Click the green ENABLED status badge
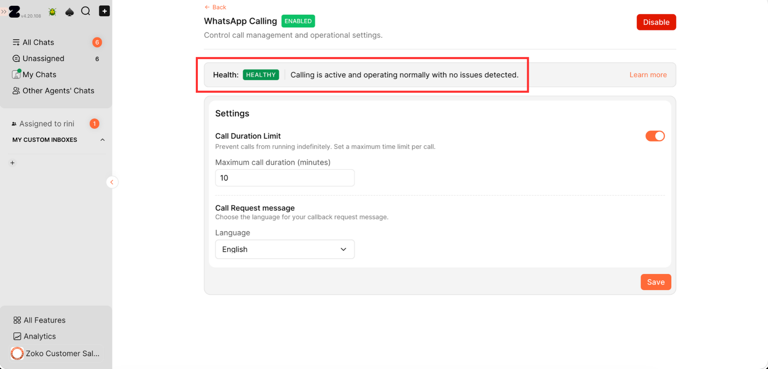Screen dimensions: 768x369 pyautogui.click(x=298, y=21)
